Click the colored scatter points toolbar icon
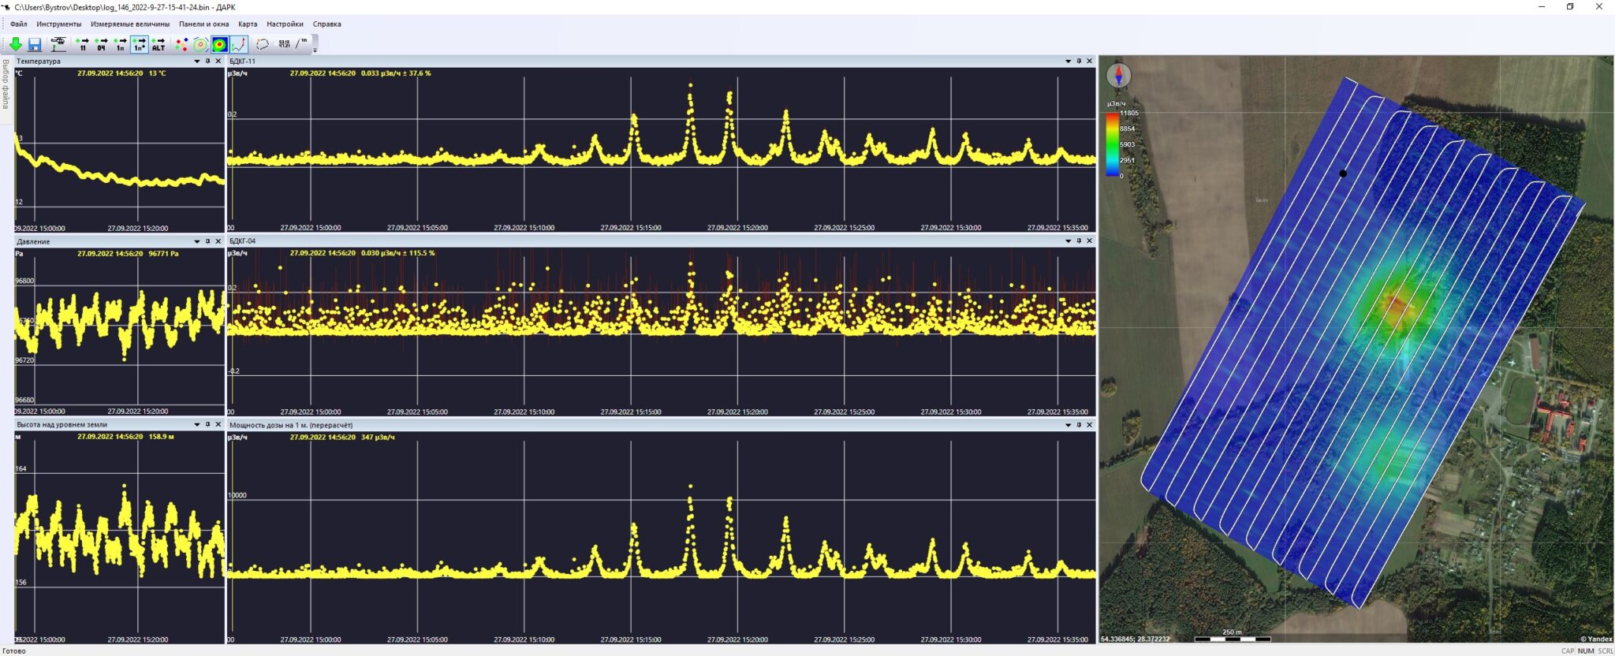Image resolution: width=1615 pixels, height=656 pixels. tap(181, 44)
